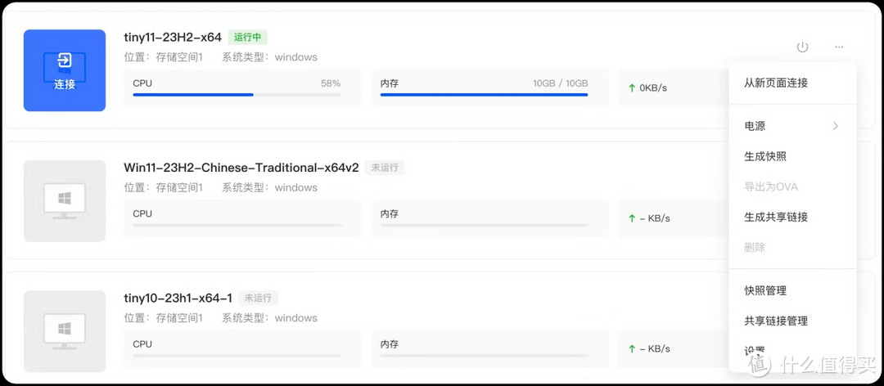Click the 未运行 badge beside tiny10-23h1
884x386 pixels.
point(258,298)
